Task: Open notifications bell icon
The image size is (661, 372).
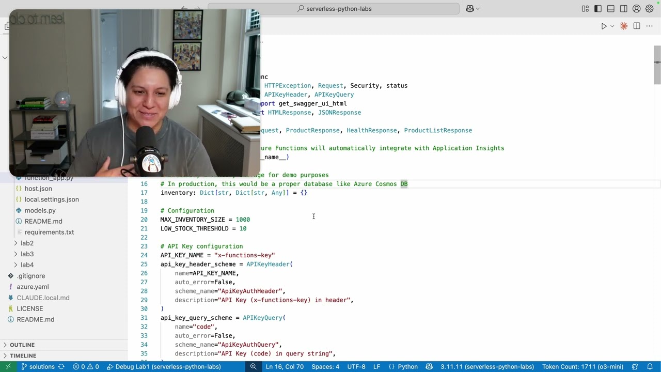Action: tap(650, 367)
